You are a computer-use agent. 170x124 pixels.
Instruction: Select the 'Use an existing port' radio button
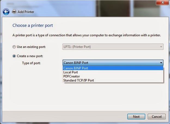tap(14, 47)
